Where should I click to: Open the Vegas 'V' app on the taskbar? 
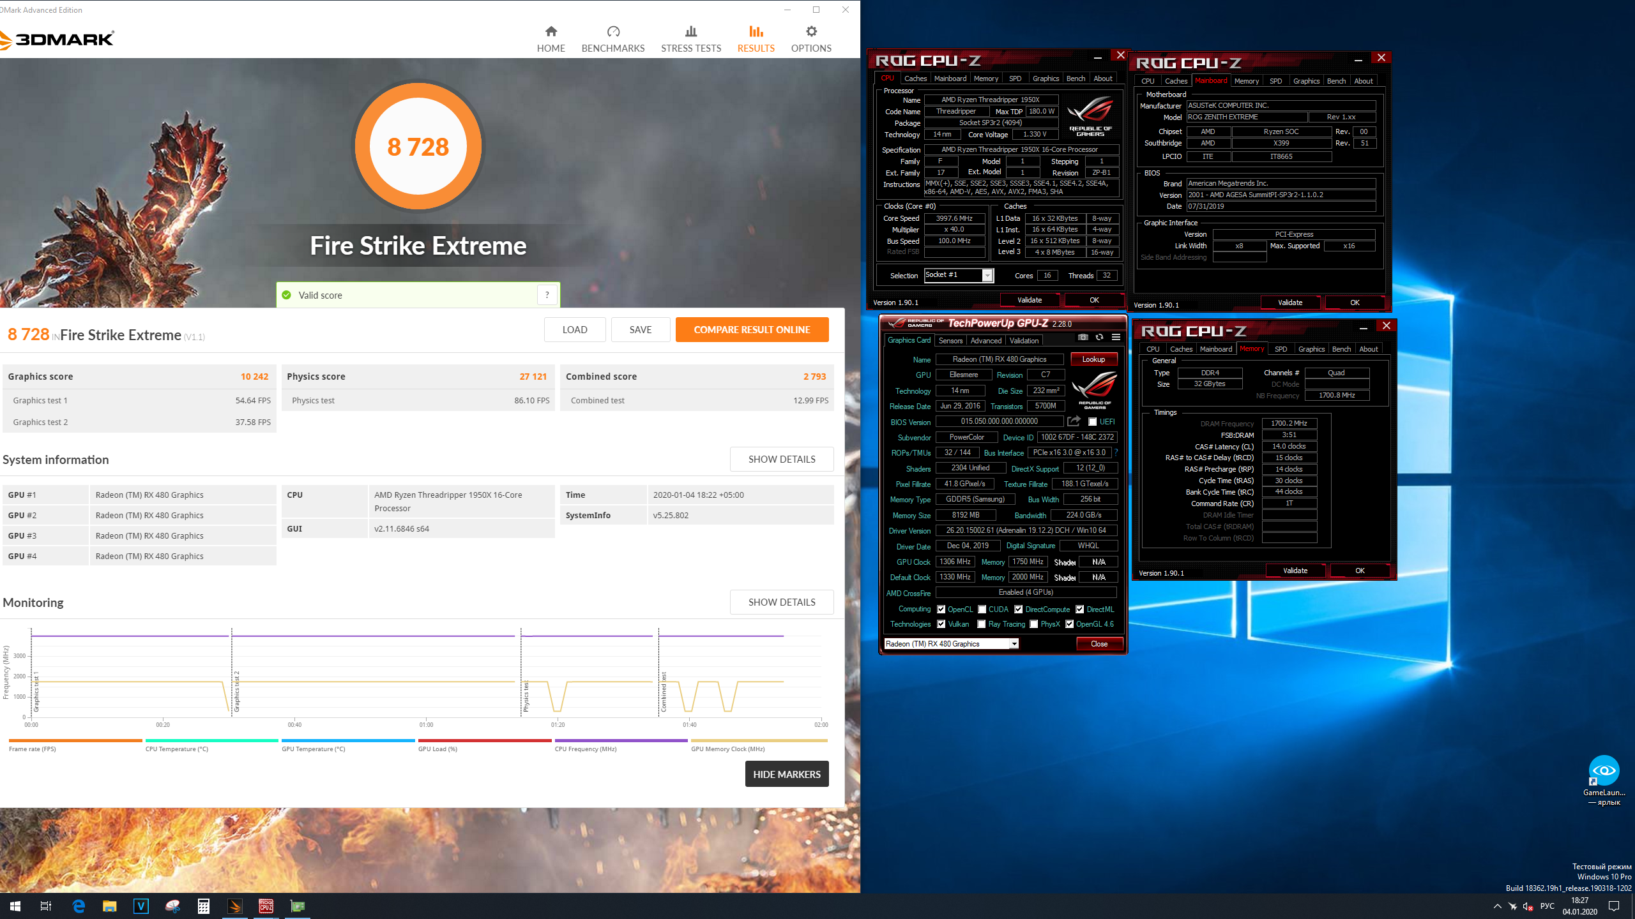[x=141, y=906]
